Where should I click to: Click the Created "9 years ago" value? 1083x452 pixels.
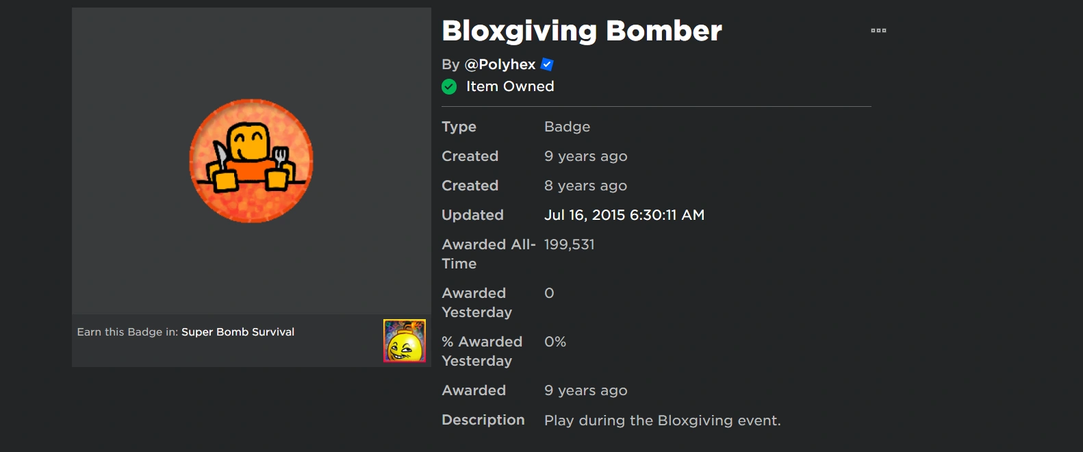585,156
